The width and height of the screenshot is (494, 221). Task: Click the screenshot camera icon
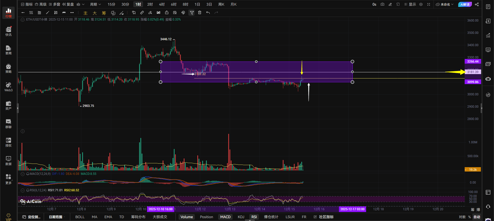tap(382, 4)
